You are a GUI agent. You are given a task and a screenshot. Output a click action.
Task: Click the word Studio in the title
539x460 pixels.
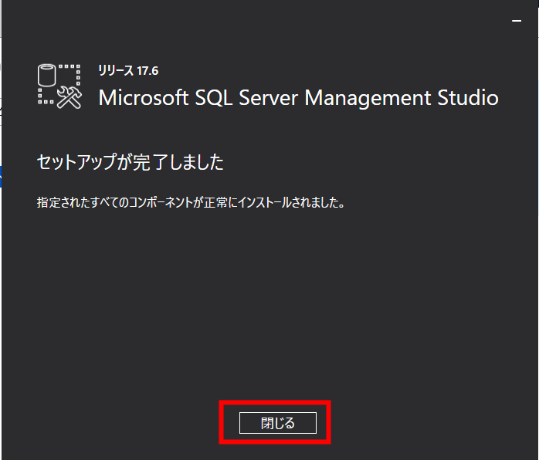click(468, 97)
